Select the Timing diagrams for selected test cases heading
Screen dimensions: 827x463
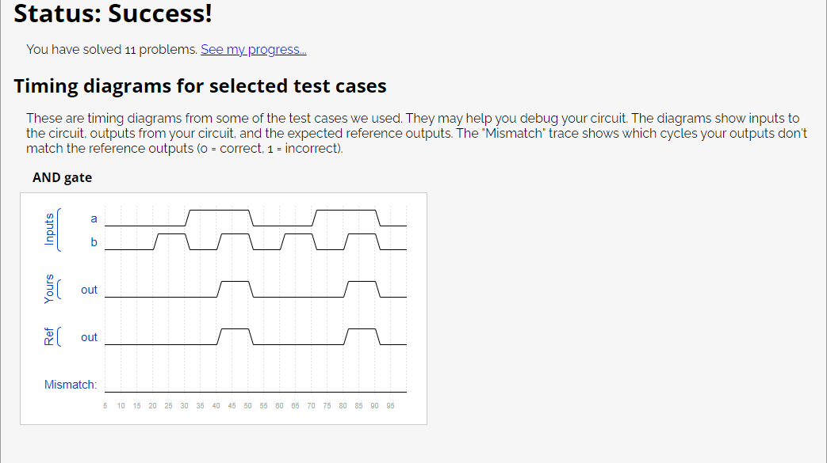(200, 85)
